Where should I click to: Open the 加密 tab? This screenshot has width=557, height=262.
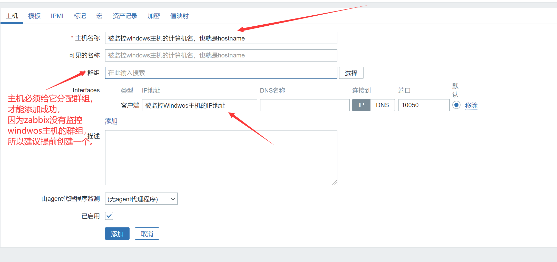click(154, 16)
